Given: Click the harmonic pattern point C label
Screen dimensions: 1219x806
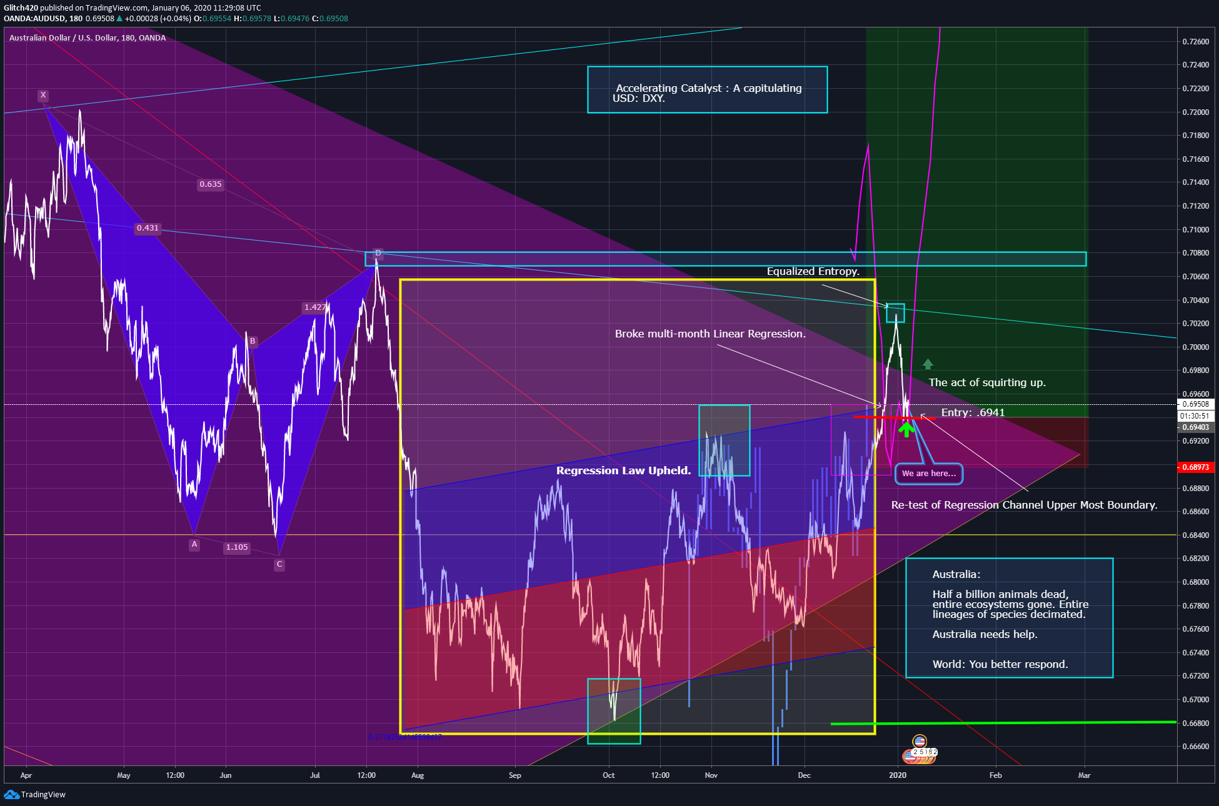Looking at the screenshot, I should coord(279,564).
